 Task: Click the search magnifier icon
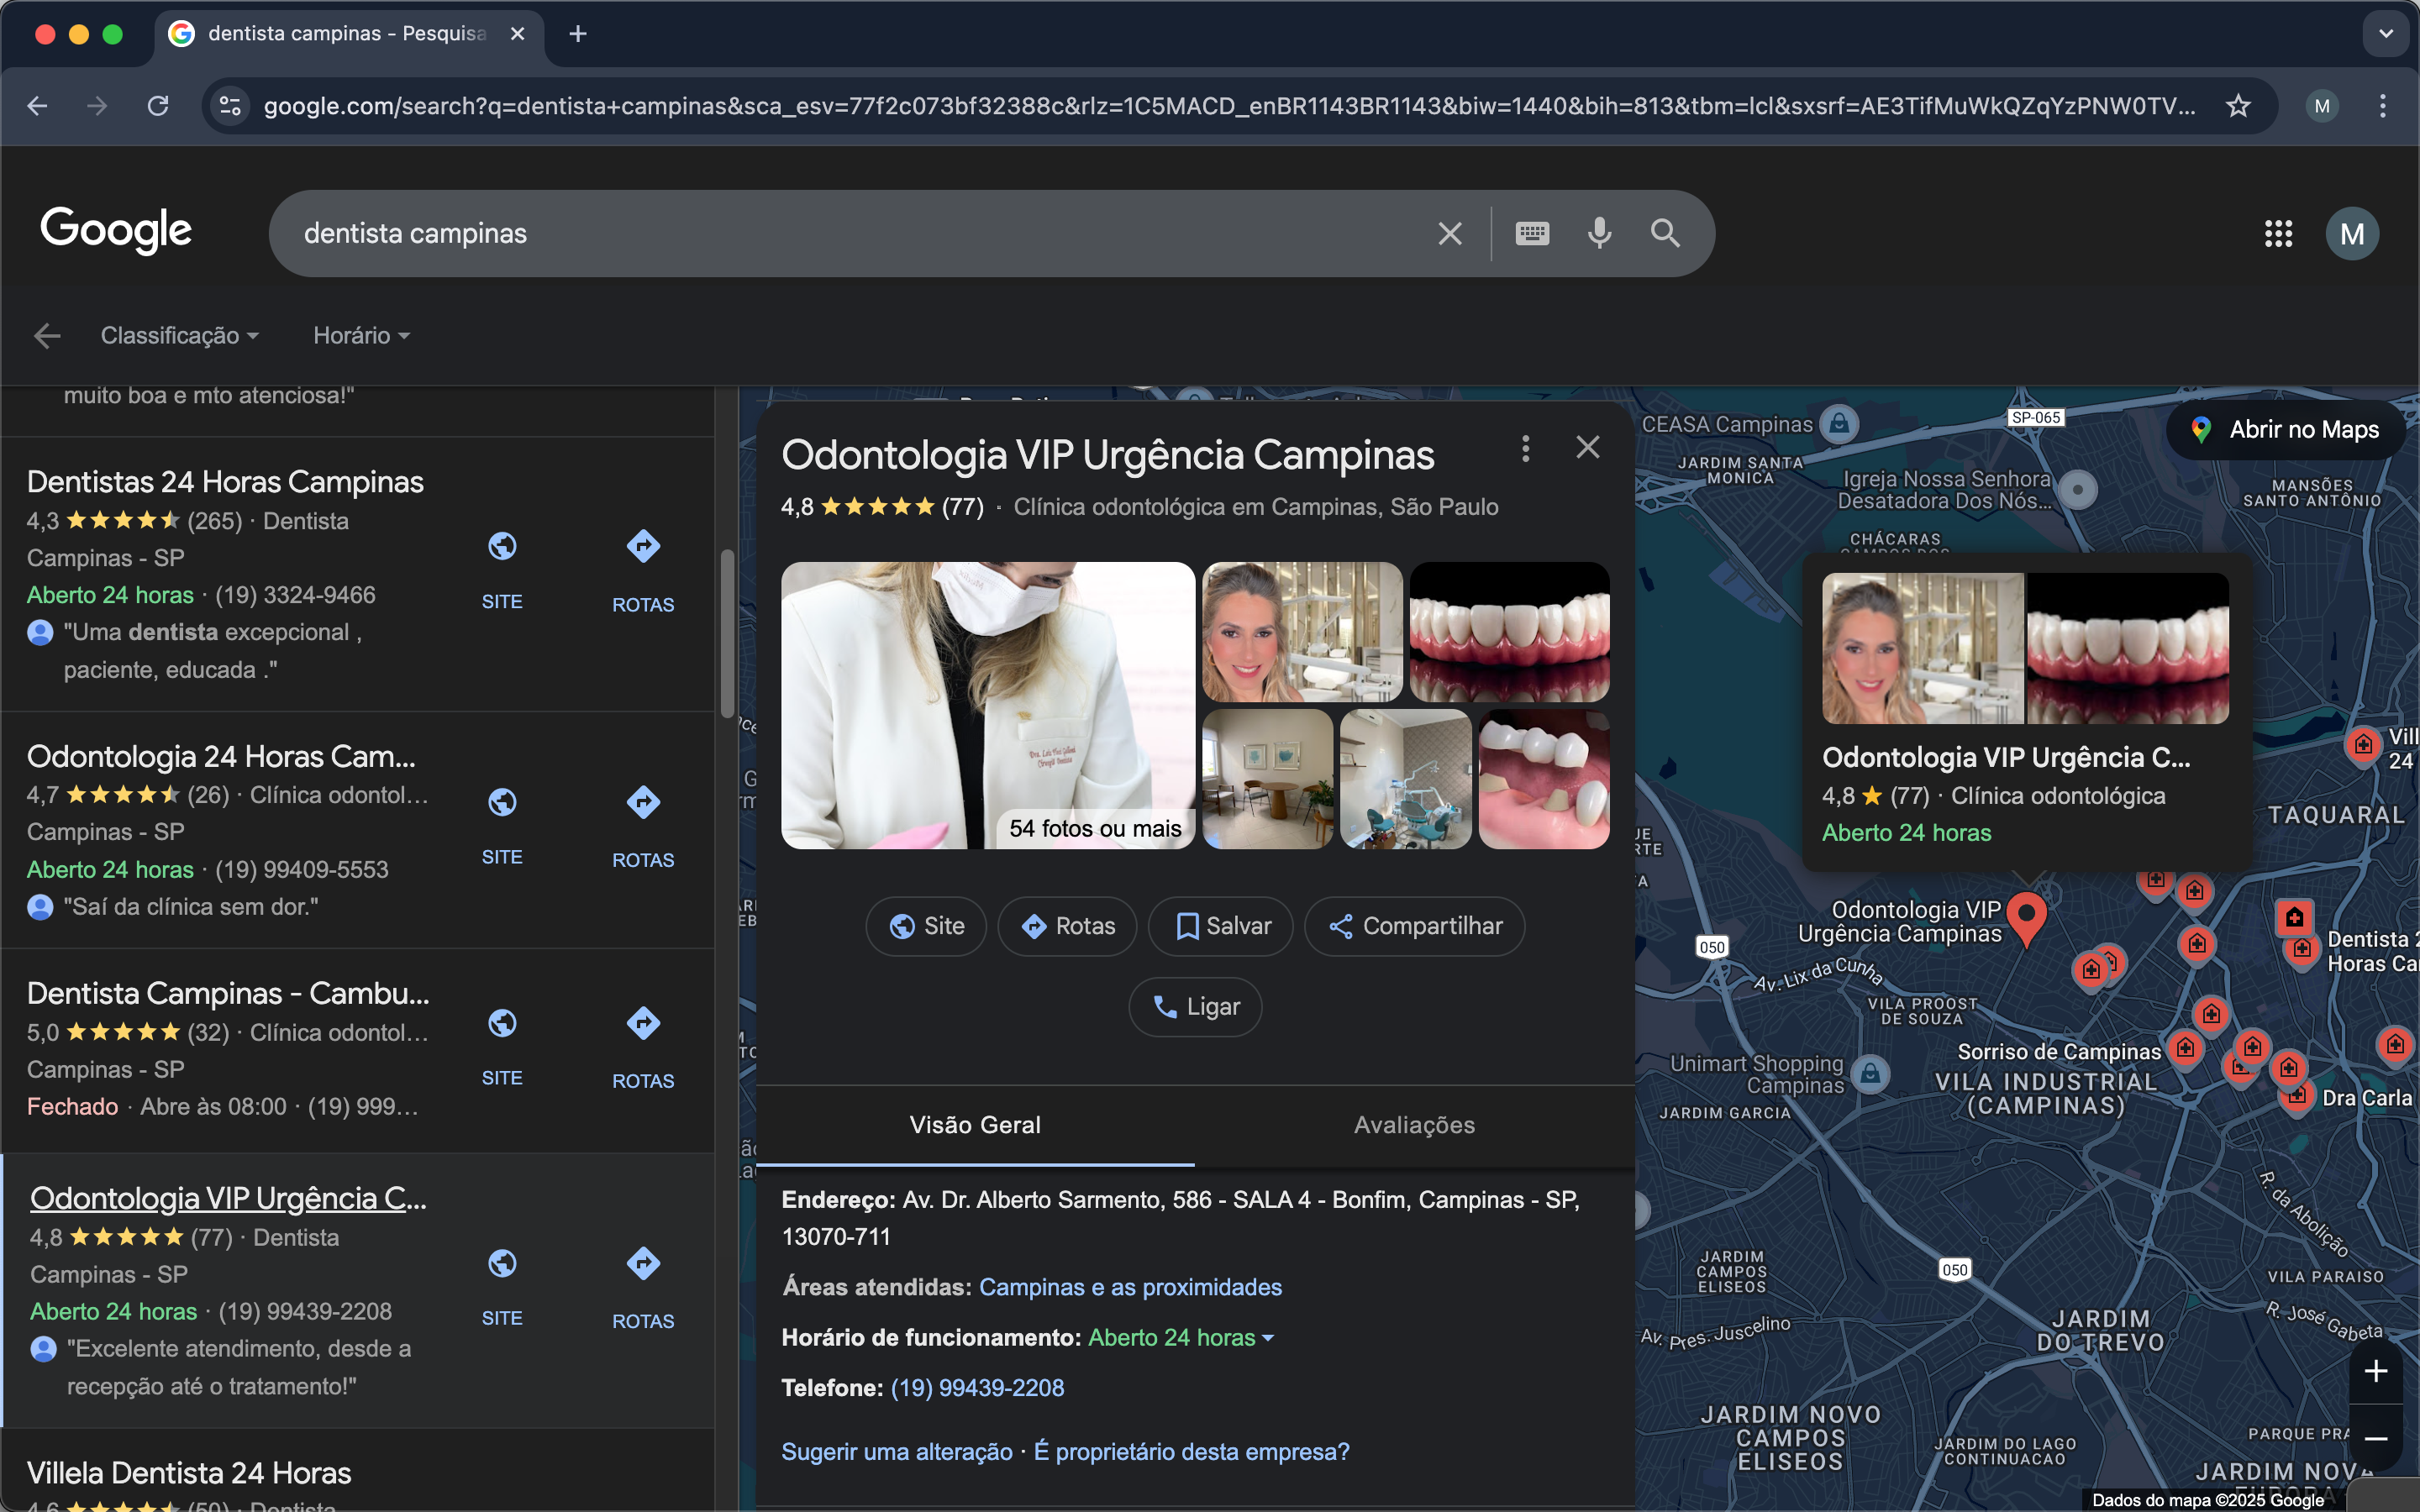[1665, 233]
